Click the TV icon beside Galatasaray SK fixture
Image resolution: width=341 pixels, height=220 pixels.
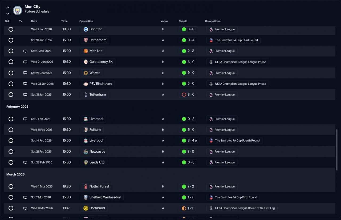(25, 62)
